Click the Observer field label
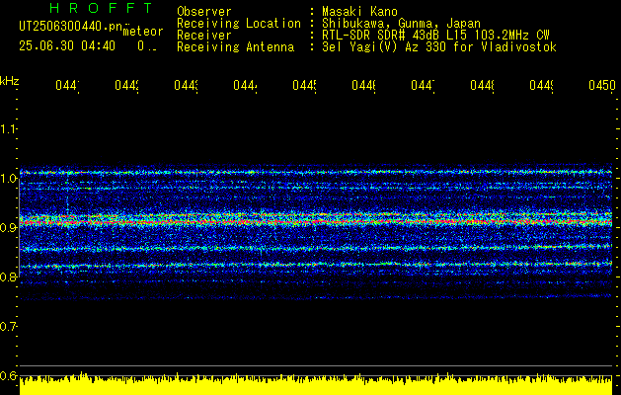621x395 pixels. pyautogui.click(x=204, y=11)
